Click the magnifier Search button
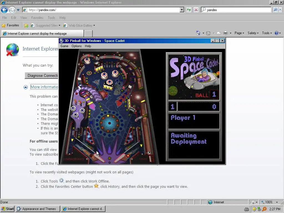Image resolution: width=284 pixels, height=213 pixels. tap(275, 10)
